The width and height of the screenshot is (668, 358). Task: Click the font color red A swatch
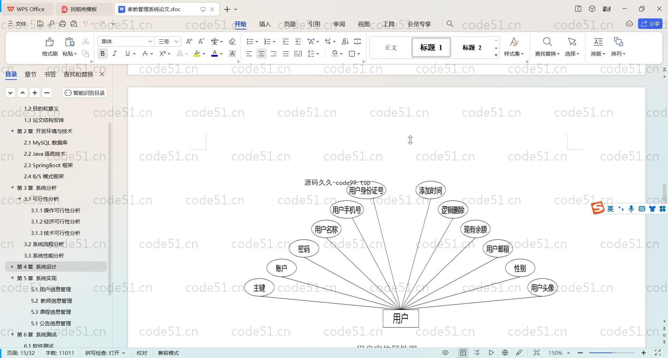pos(214,54)
